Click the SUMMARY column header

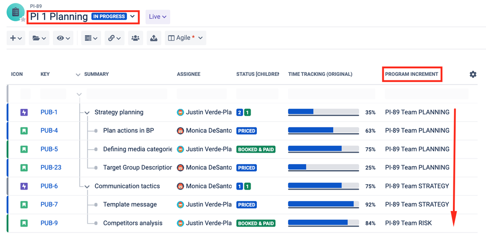(96, 74)
